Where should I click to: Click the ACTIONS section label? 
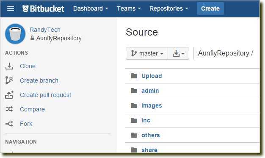point(17,53)
